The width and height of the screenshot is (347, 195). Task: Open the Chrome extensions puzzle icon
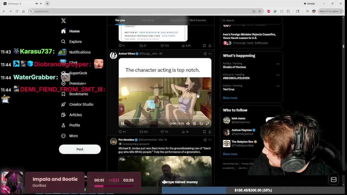coord(288,11)
